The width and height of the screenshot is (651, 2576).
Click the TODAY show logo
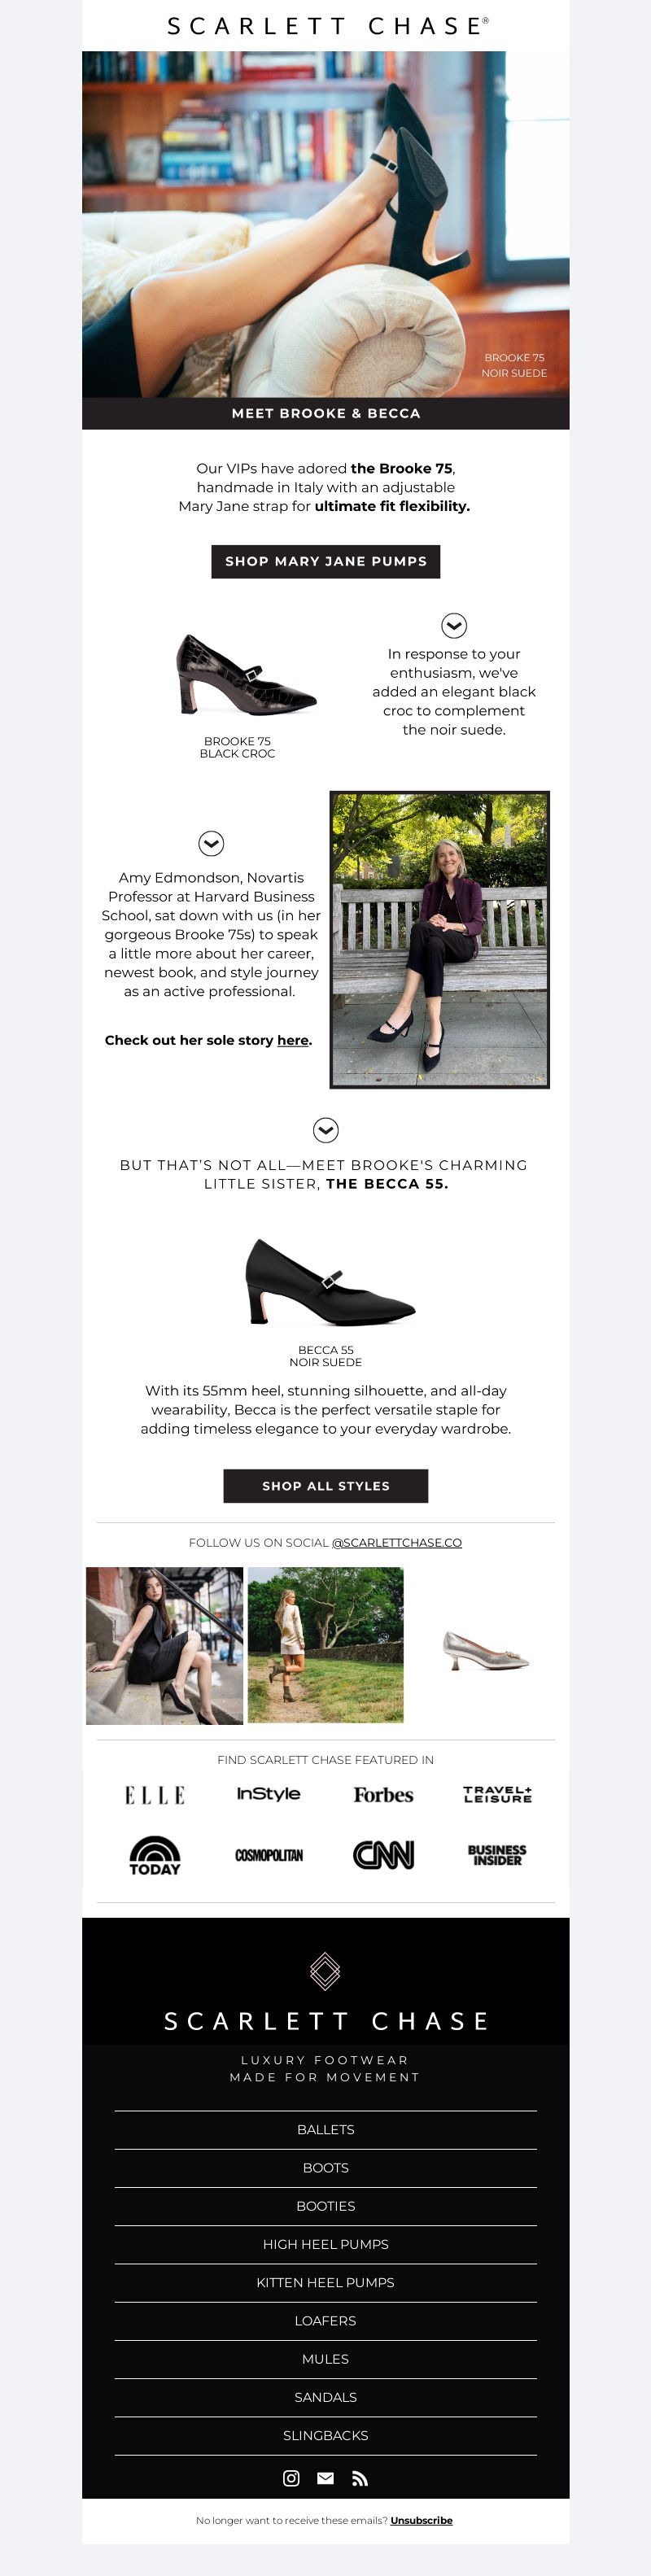click(x=155, y=1855)
